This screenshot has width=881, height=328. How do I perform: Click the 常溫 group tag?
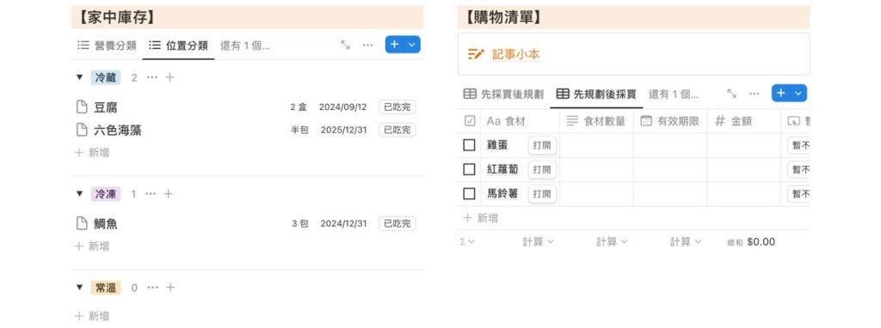pyautogui.click(x=106, y=288)
